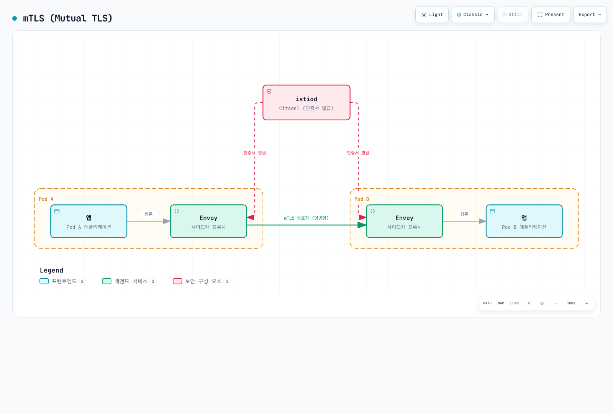Open the help question-mark icon
Screen dimensions: 613x414
pyautogui.click(x=542, y=303)
